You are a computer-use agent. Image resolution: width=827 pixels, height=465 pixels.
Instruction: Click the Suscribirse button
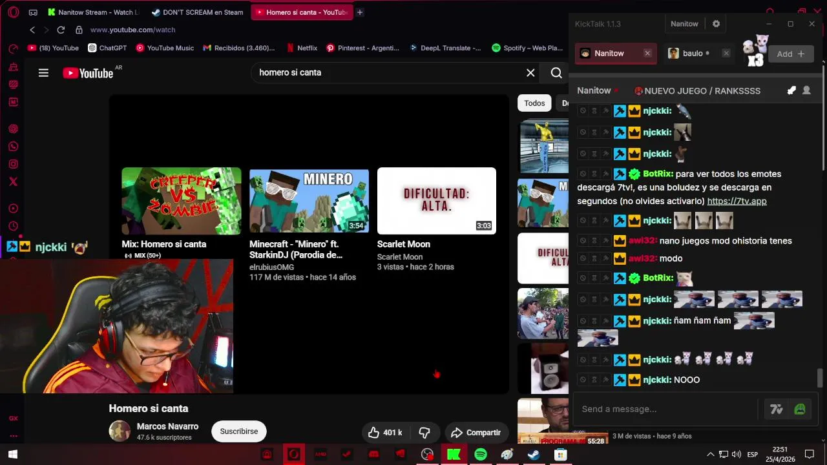pyautogui.click(x=239, y=431)
